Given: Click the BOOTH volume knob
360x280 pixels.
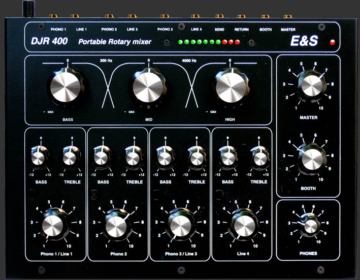Looking at the screenshot, I should tap(312, 159).
